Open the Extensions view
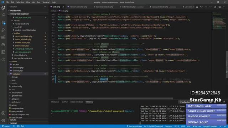 pos(3,37)
